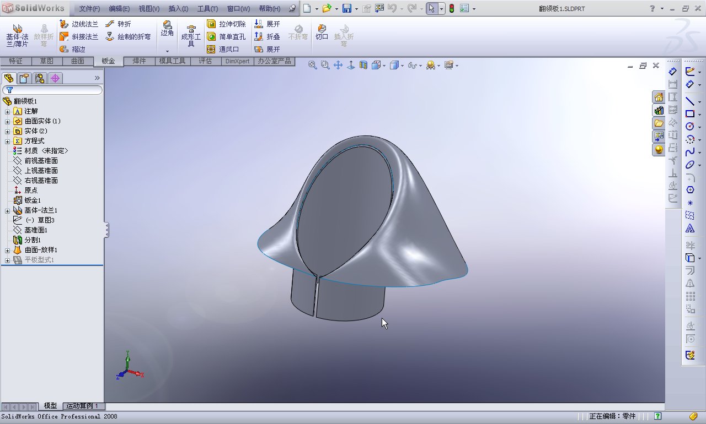The image size is (706, 424).
Task: Switch to the 特征 features tab
Action: coord(16,61)
